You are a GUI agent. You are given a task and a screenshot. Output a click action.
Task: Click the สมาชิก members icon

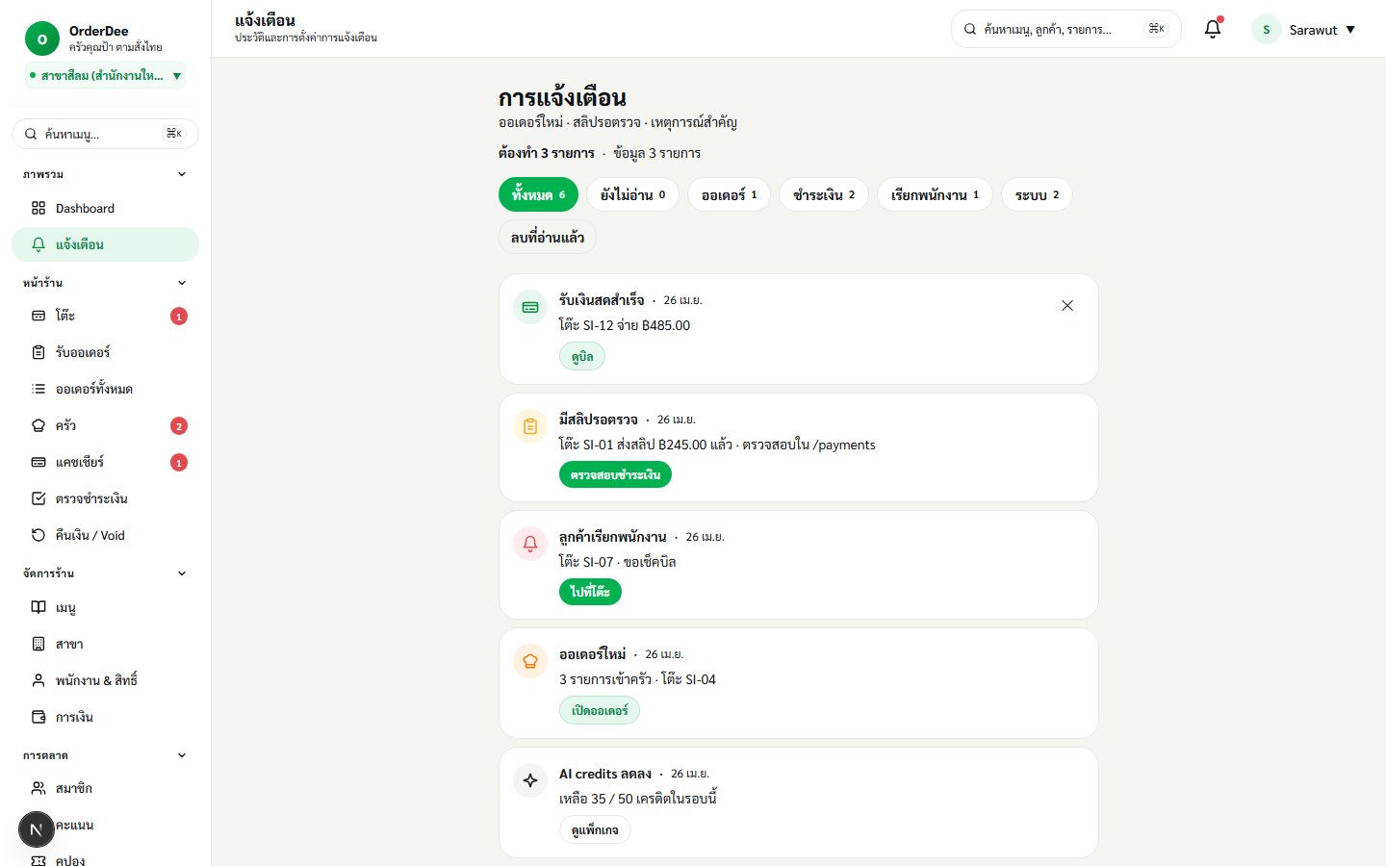[x=38, y=788]
